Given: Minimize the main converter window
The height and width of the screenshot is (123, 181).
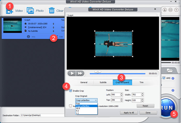Looking at the screenshot, I should point(171,2).
